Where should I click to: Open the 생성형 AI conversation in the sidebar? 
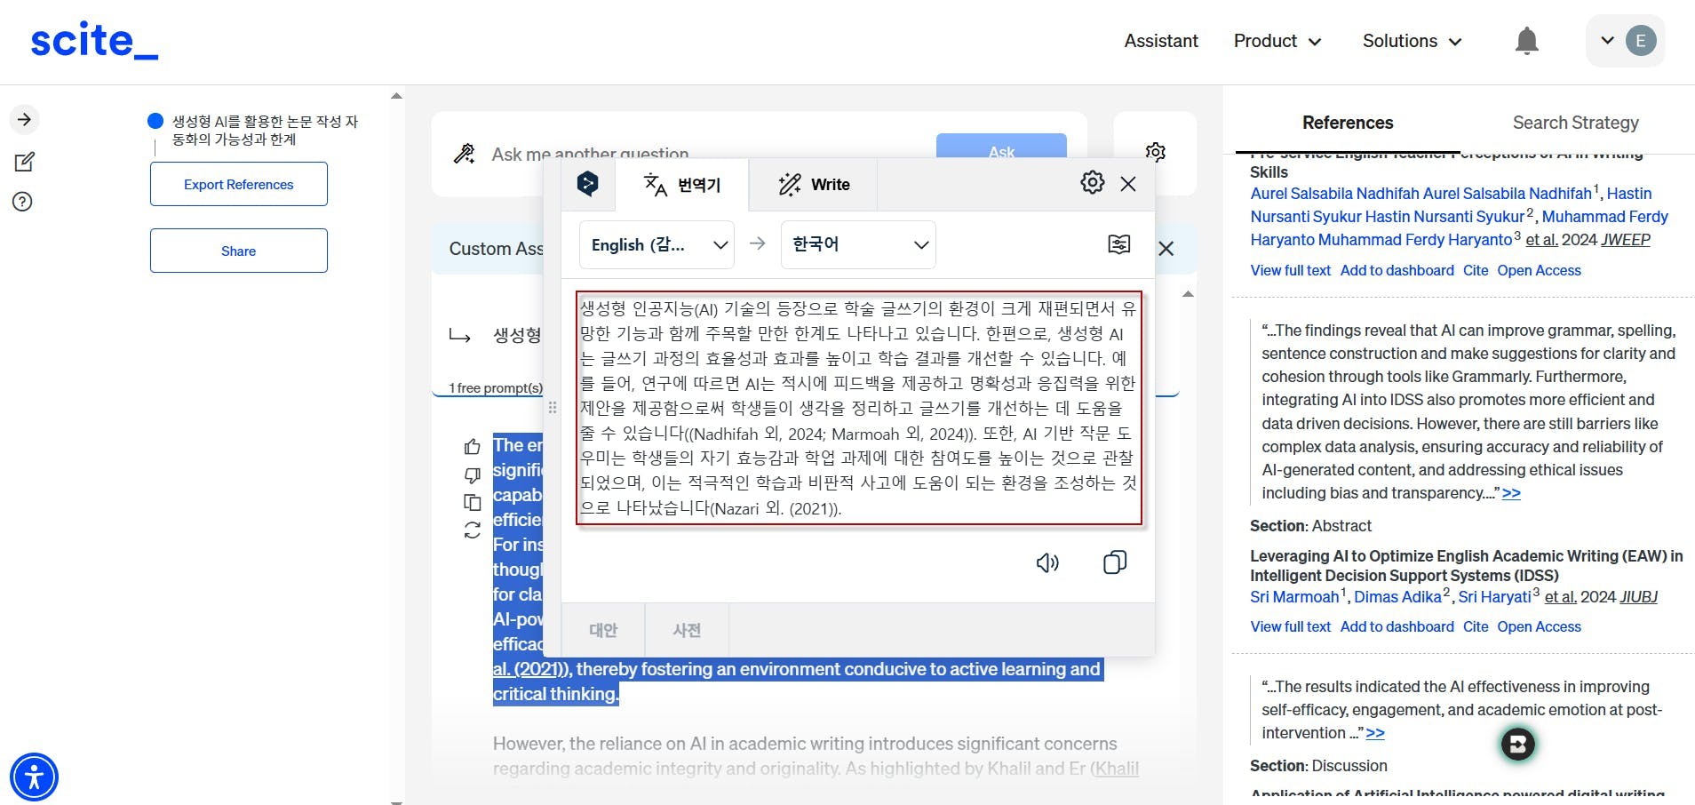tap(265, 130)
